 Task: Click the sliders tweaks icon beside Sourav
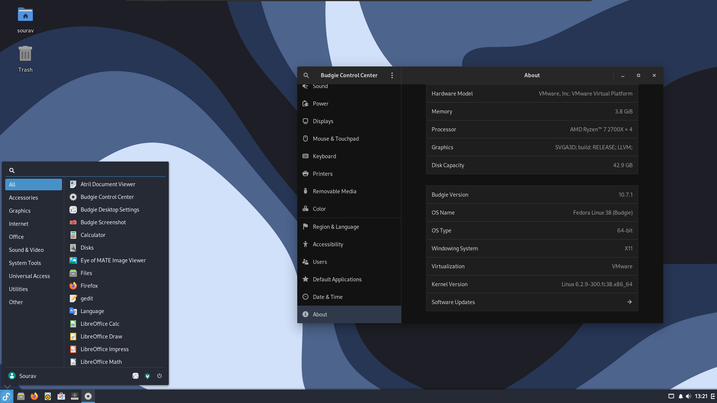pyautogui.click(x=136, y=376)
